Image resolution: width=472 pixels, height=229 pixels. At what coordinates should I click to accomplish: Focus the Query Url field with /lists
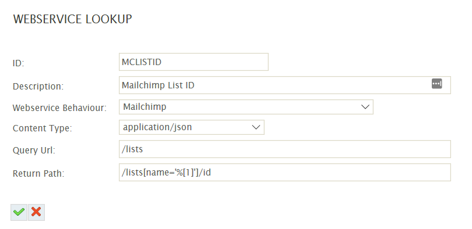coord(285,149)
